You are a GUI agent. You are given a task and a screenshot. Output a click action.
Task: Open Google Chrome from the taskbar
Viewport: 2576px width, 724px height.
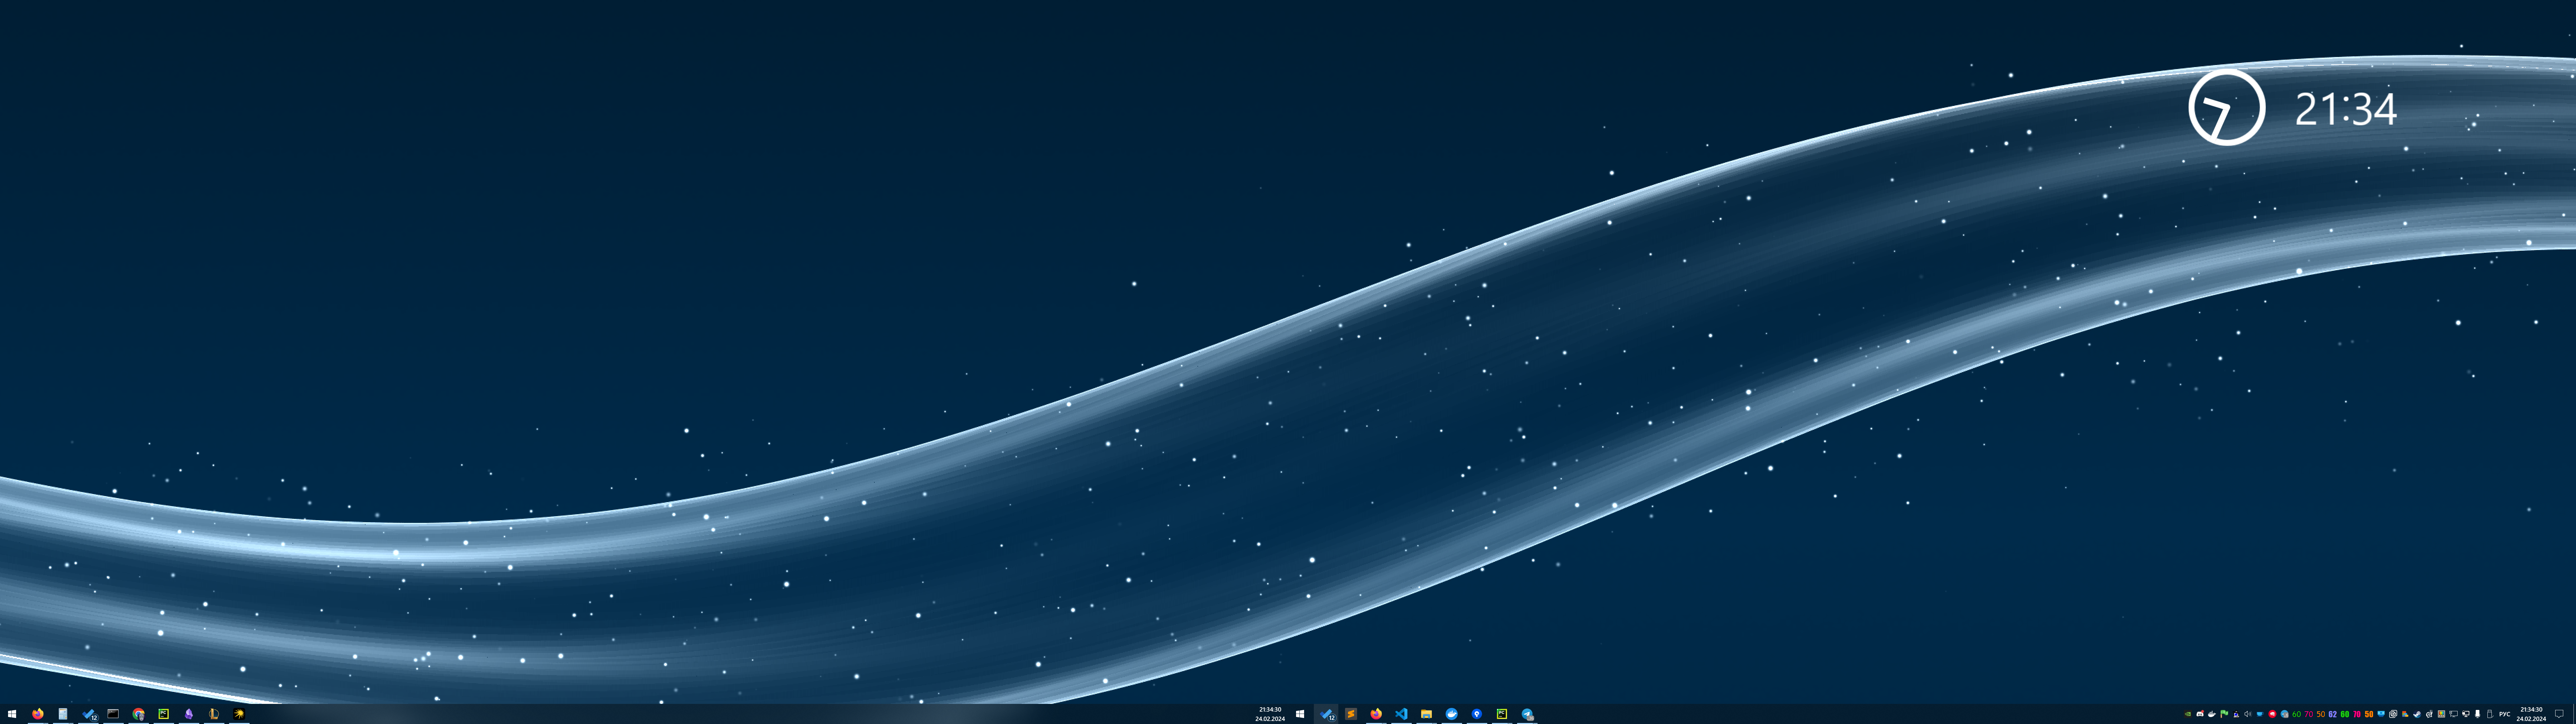click(138, 714)
